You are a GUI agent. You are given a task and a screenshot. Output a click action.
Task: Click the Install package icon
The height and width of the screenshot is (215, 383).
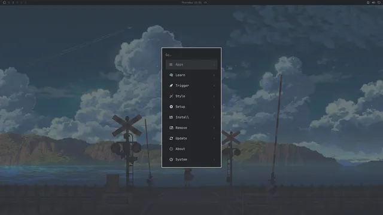coord(171,117)
